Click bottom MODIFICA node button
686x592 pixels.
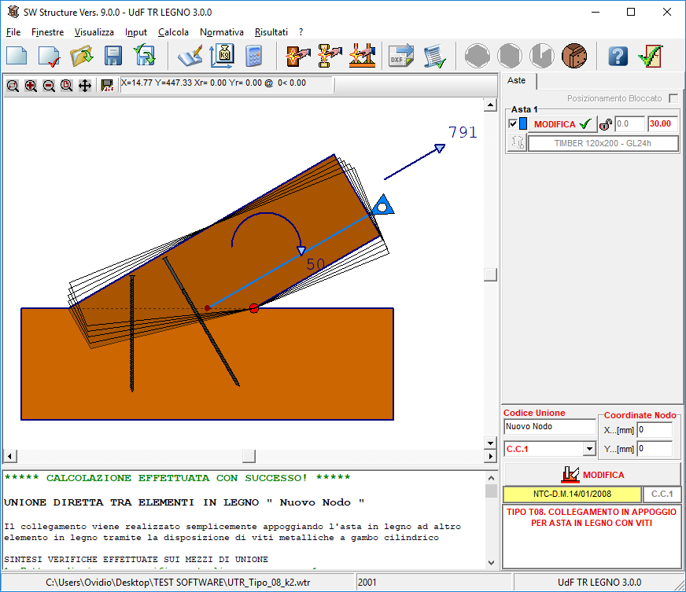pos(593,474)
